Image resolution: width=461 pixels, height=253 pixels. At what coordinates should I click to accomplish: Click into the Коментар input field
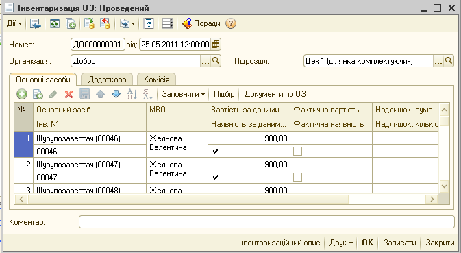coord(266,222)
